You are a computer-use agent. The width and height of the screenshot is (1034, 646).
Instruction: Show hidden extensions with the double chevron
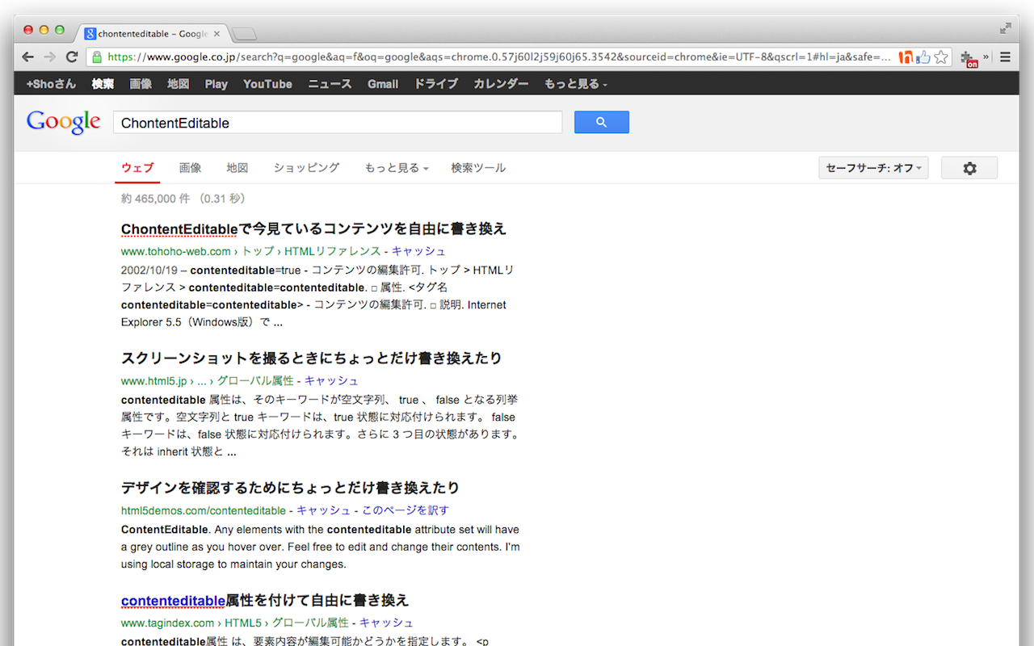coord(986,57)
